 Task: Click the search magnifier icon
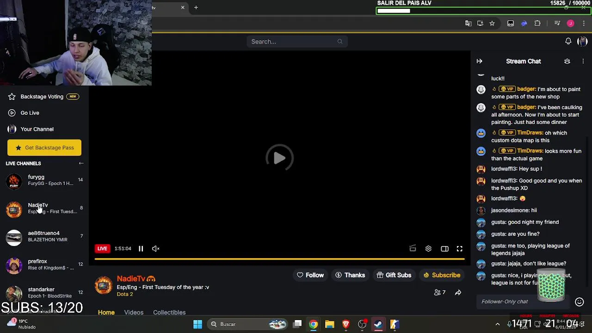pos(340,42)
